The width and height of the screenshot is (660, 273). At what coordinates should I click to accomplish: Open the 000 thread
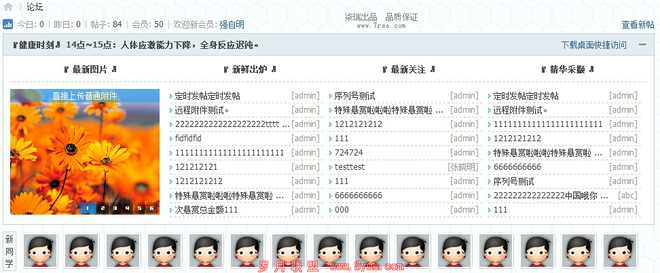342,210
